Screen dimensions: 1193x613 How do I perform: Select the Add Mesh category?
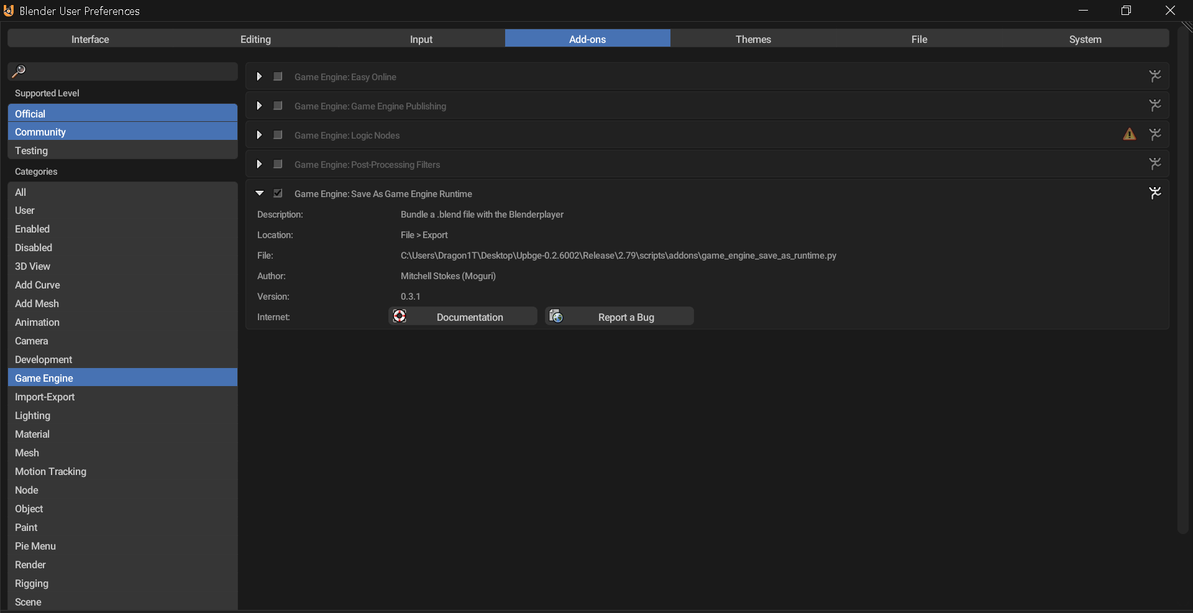coord(122,303)
